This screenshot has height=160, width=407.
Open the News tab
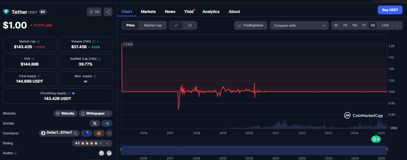pyautogui.click(x=170, y=12)
